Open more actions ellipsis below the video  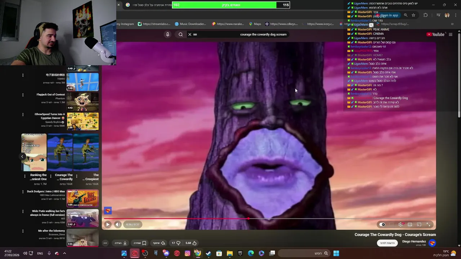coord(105,243)
